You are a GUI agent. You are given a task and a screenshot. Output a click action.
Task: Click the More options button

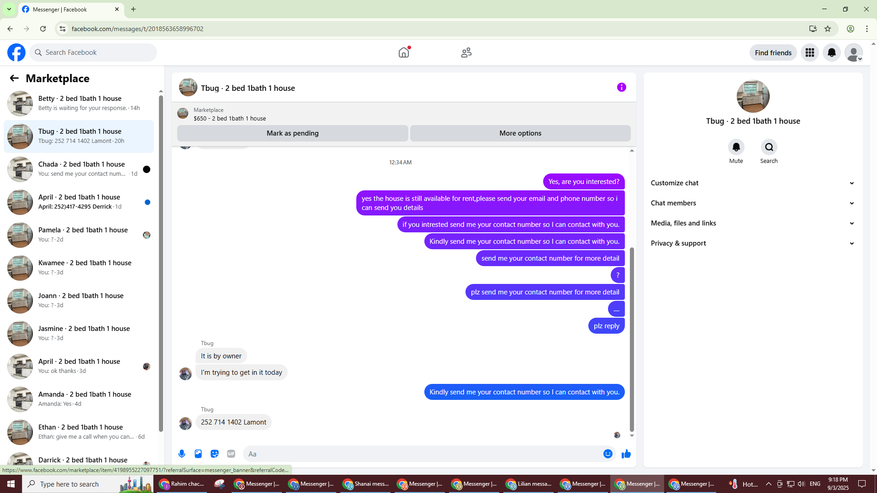point(520,133)
